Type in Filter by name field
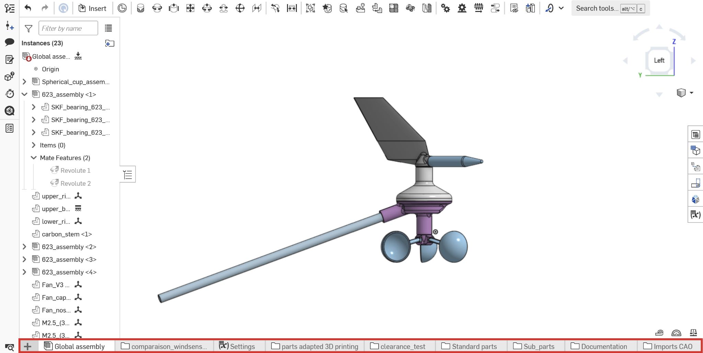The height and width of the screenshot is (353, 703). pyautogui.click(x=68, y=28)
